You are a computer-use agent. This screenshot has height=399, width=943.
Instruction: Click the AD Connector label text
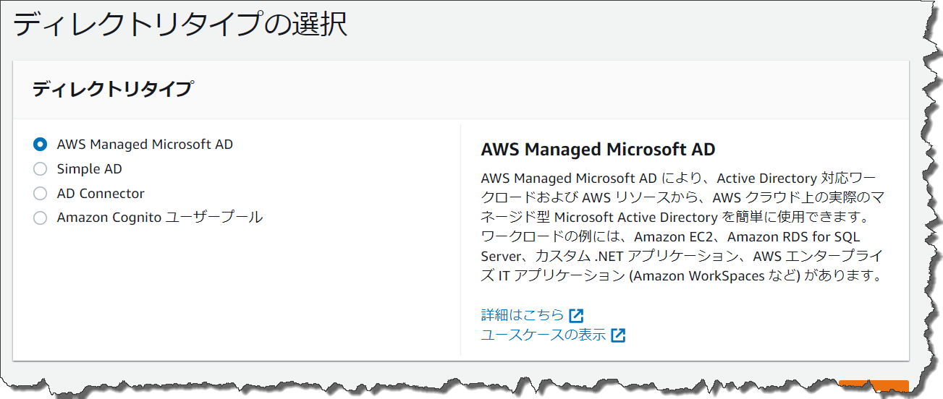tap(101, 193)
